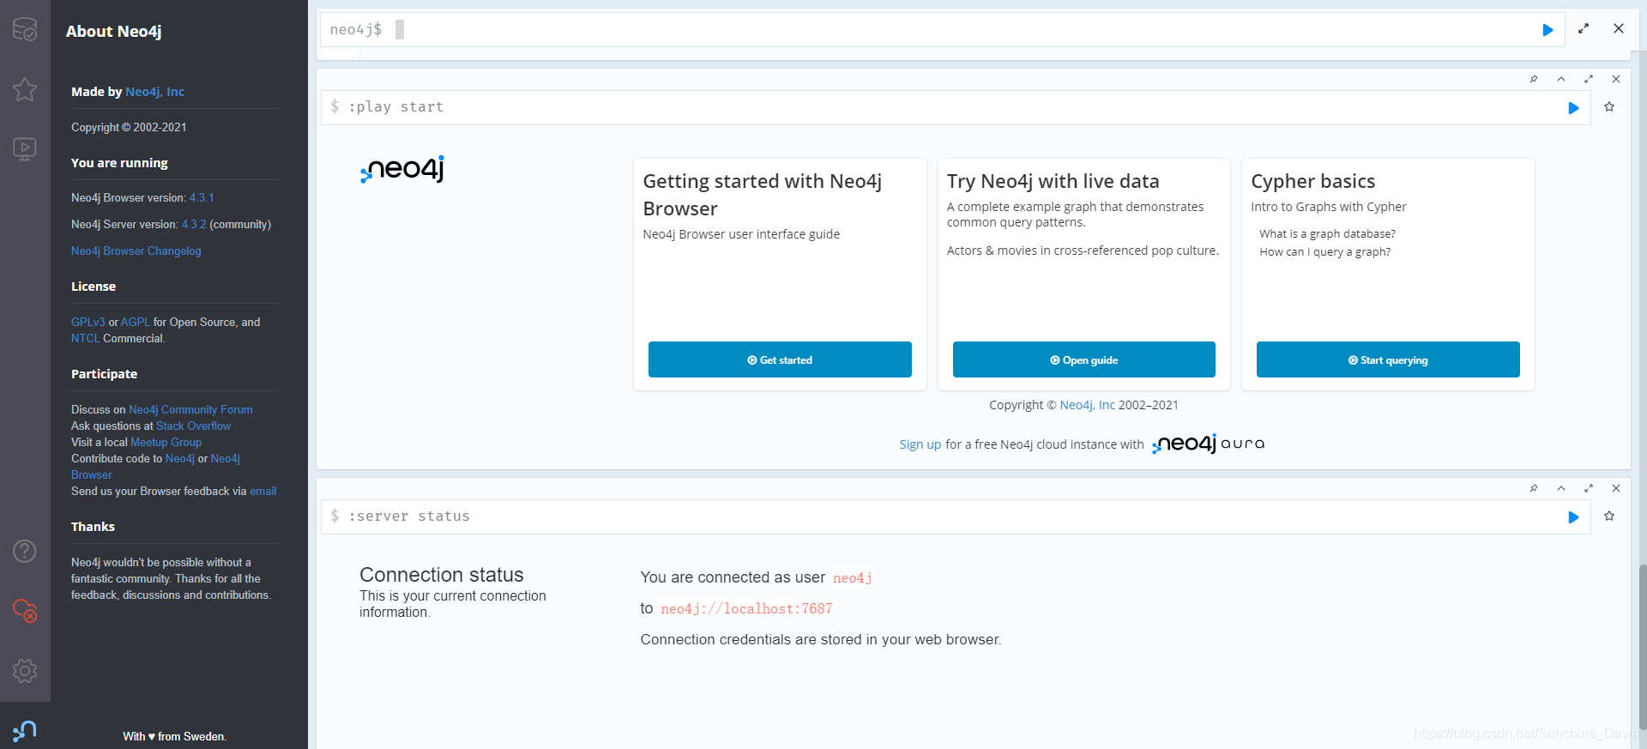Open the AGPL license link
The image size is (1647, 749).
(136, 323)
